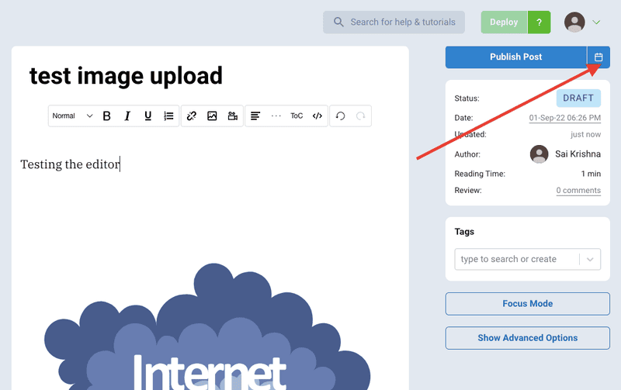The height and width of the screenshot is (390, 621).
Task: Insert a horizontal divider (three dots)
Action: point(276,116)
